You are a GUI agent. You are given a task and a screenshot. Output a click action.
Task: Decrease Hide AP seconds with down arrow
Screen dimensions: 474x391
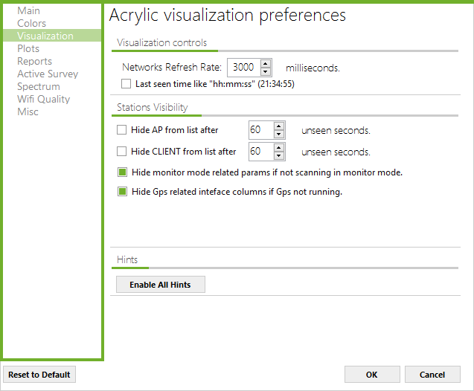coord(279,135)
